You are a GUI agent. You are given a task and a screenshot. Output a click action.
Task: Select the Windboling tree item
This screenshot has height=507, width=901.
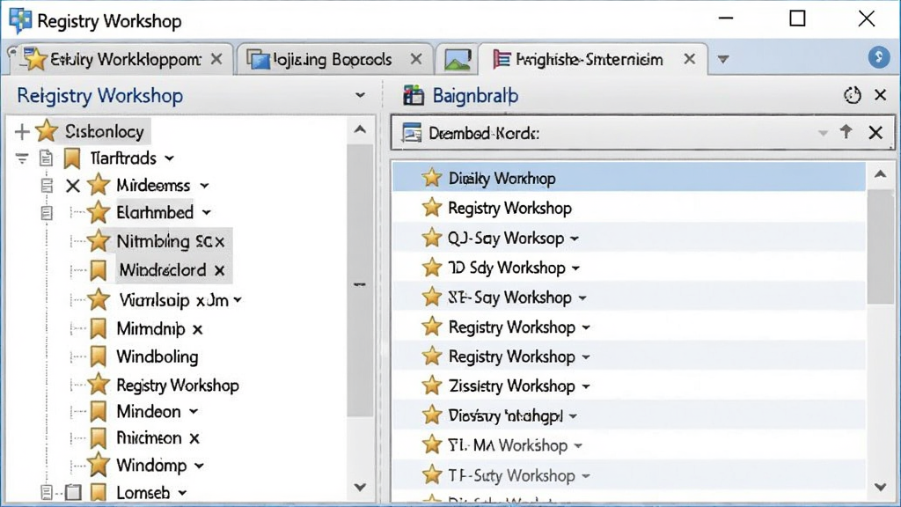(x=157, y=356)
